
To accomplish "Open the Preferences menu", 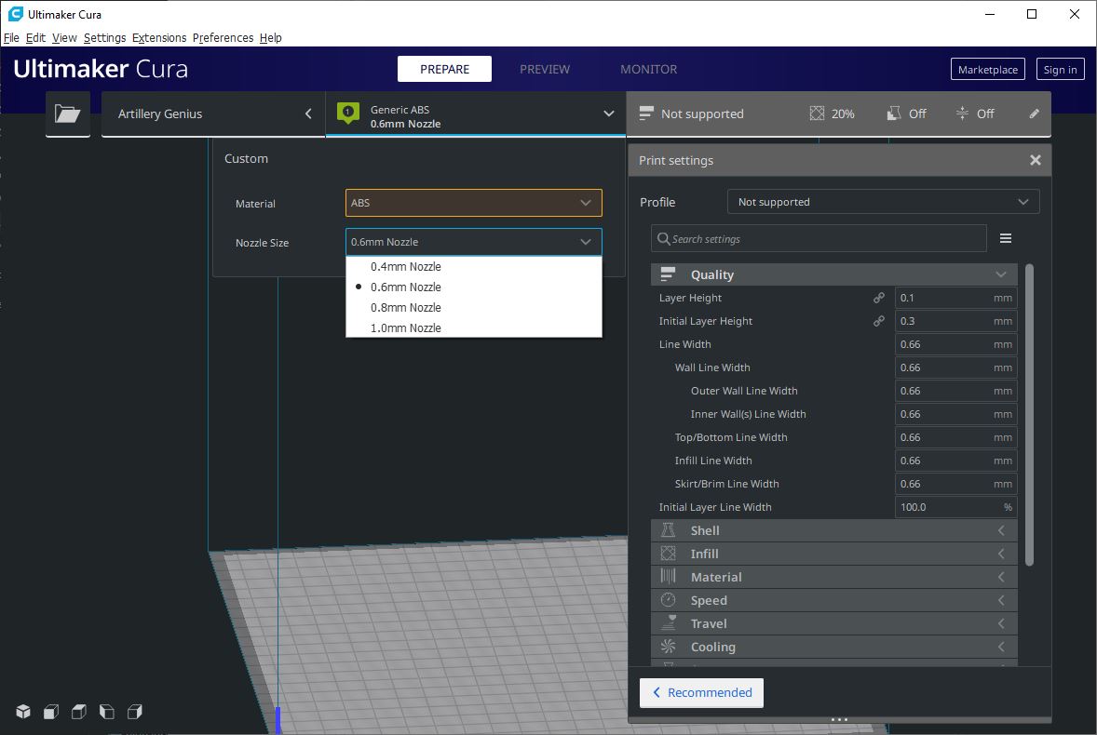I will [223, 38].
